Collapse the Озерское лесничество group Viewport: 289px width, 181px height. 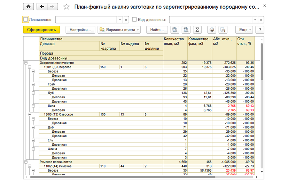(26, 63)
